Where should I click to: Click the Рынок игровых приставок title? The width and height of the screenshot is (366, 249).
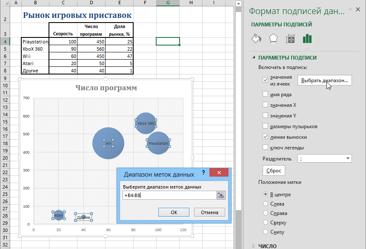[x=77, y=15]
